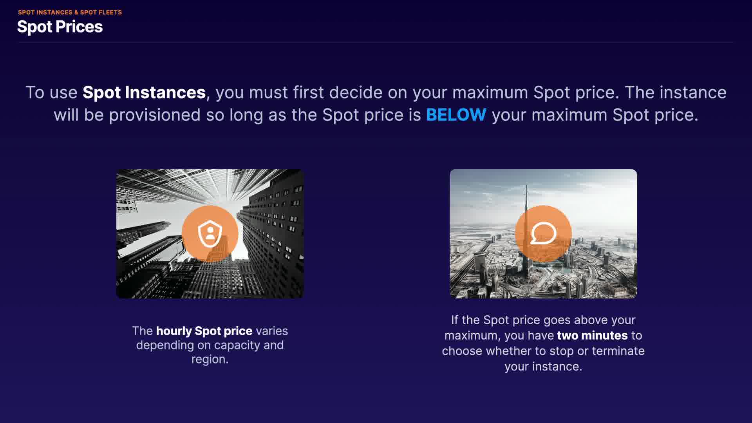The image size is (752, 423).
Task: Click the bold "hourly Spot price" text
Action: 204,331
